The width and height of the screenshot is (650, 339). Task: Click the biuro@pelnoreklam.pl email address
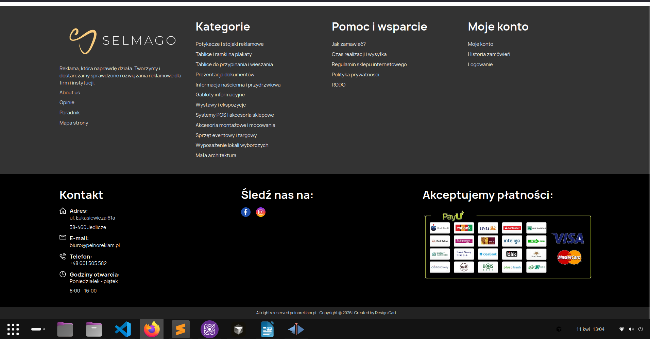point(95,245)
